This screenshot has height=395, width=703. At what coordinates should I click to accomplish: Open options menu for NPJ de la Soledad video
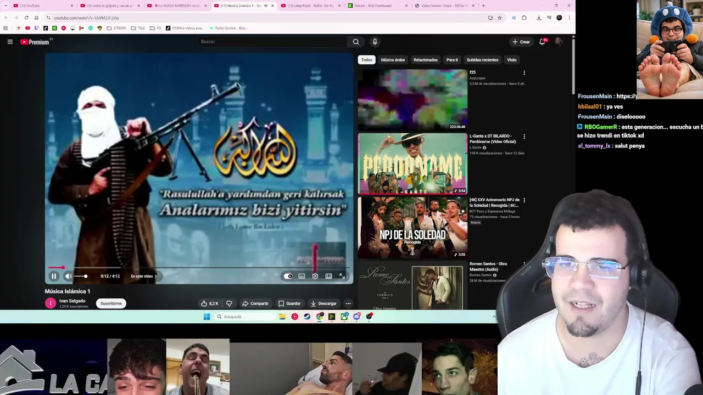pos(524,200)
